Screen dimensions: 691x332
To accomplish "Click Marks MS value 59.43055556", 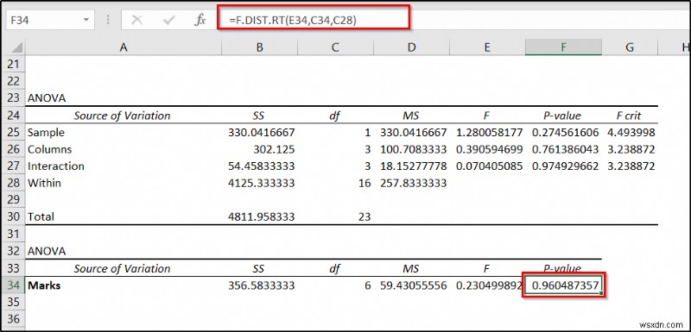I will pyautogui.click(x=414, y=285).
